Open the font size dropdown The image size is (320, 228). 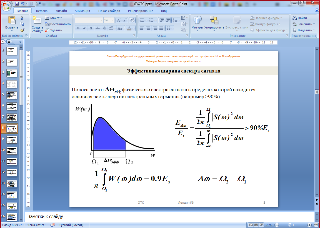coord(112,20)
